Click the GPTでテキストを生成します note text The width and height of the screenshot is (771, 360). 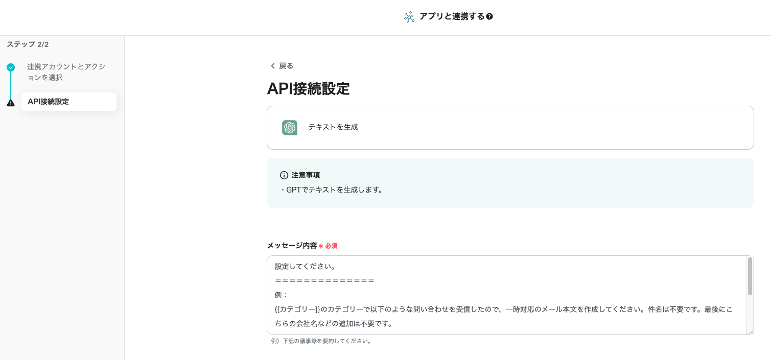[x=332, y=190]
